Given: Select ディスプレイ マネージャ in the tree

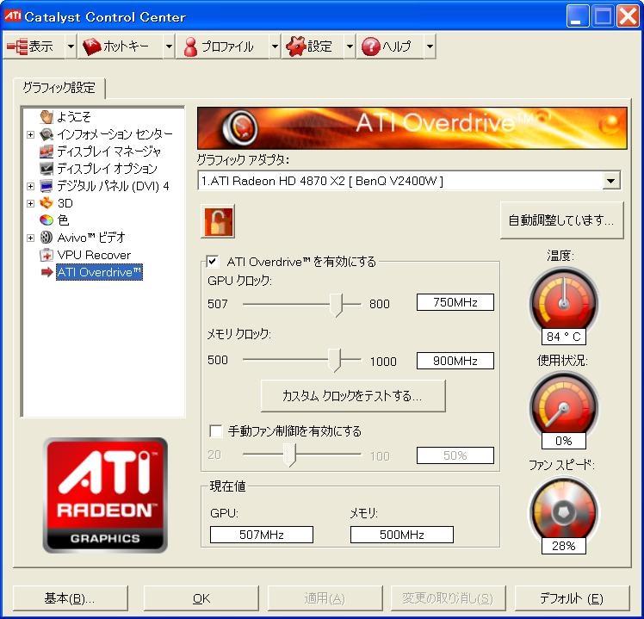Looking at the screenshot, I should point(108,152).
